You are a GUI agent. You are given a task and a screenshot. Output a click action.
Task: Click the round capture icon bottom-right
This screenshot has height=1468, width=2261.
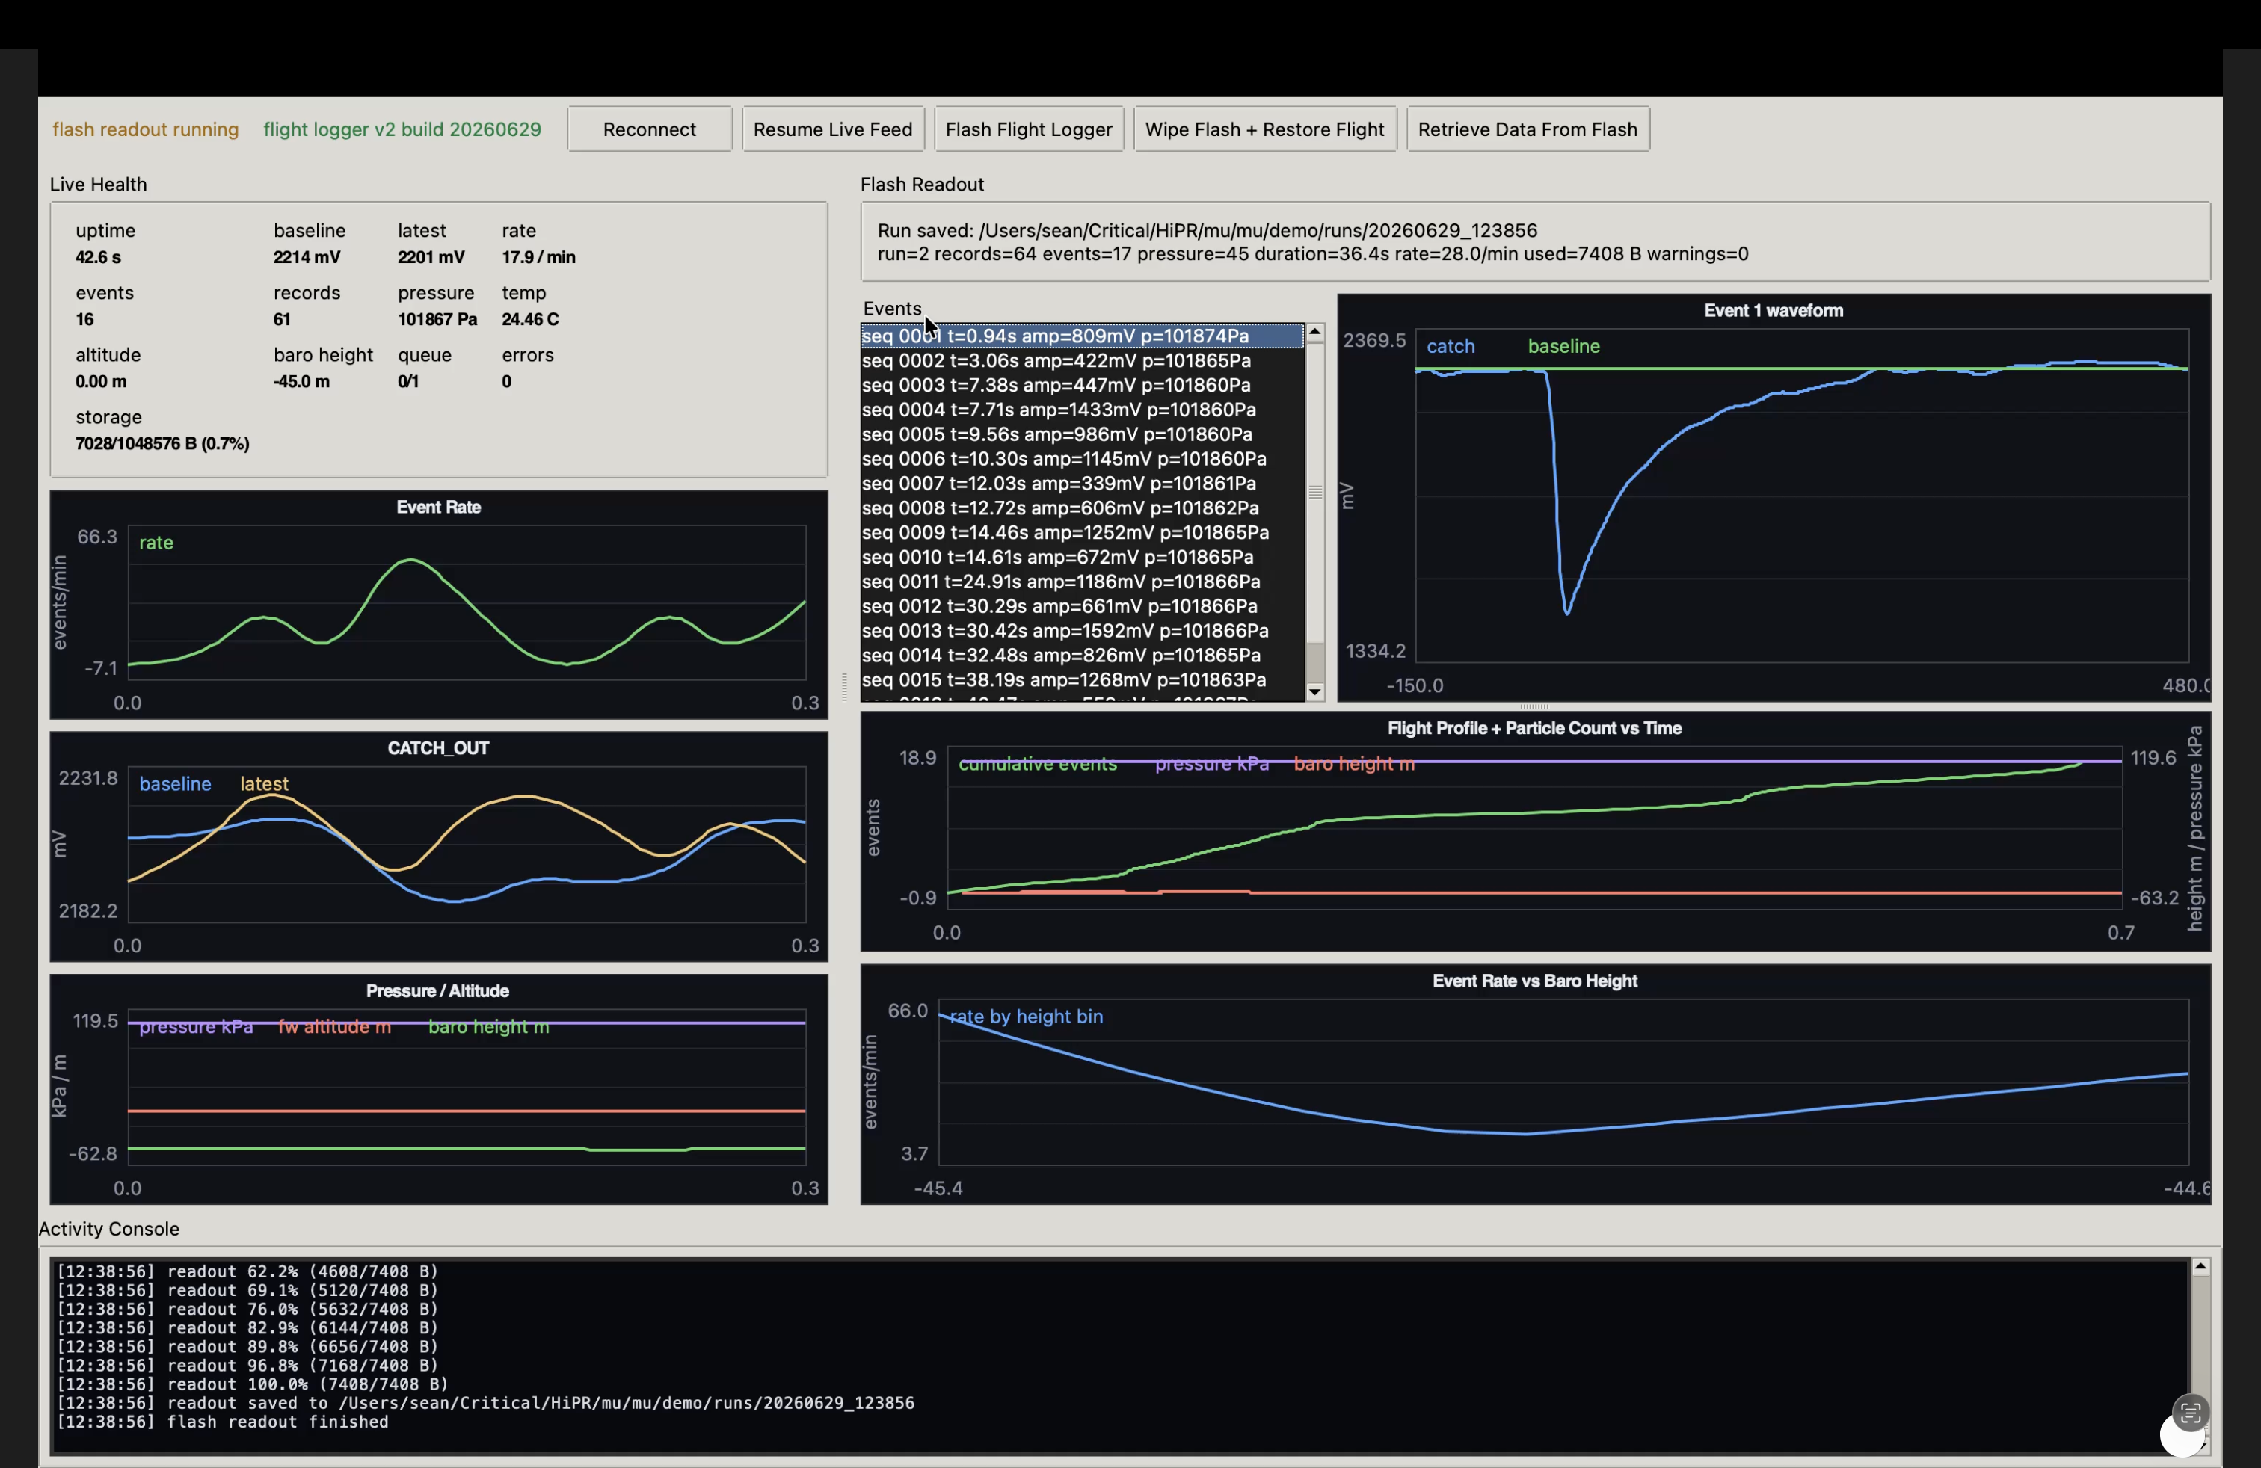click(x=2190, y=1413)
